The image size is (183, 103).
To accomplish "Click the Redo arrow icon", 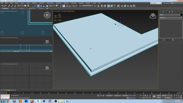I will tap(5, 6).
